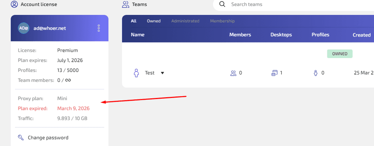The width and height of the screenshot is (374, 146).
Task: Expand the Test team dropdown arrow
Action: tap(162, 73)
